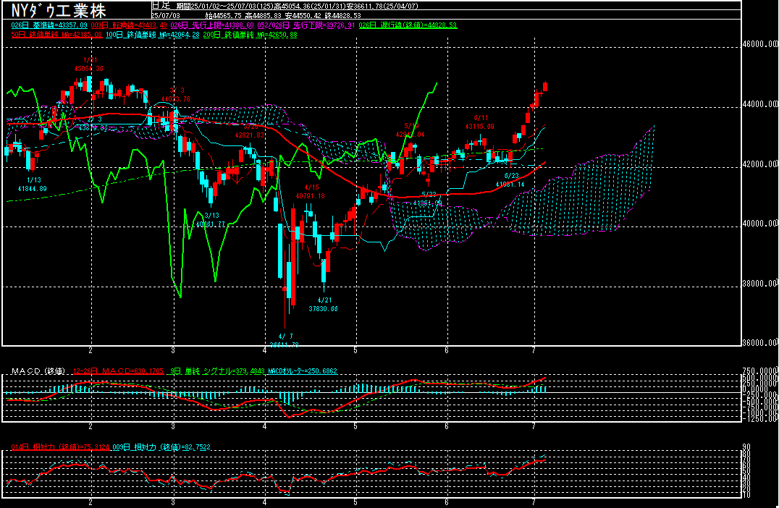
Task: Click the 6/11 peak label 43115.69
Action: [479, 122]
